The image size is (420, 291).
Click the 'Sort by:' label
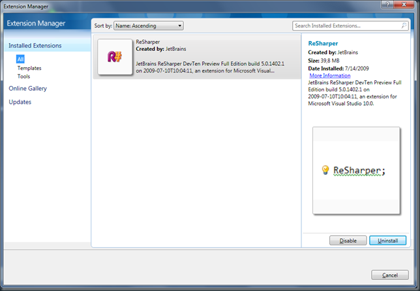(103, 25)
